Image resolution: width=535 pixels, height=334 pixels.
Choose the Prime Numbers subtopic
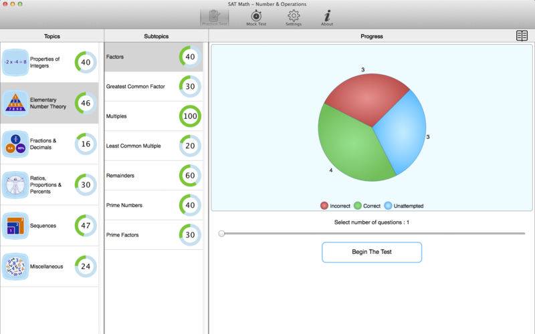click(154, 205)
